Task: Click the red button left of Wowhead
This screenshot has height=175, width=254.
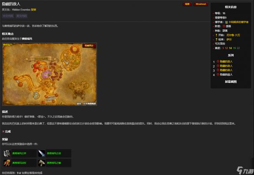Action: click(x=187, y=4)
